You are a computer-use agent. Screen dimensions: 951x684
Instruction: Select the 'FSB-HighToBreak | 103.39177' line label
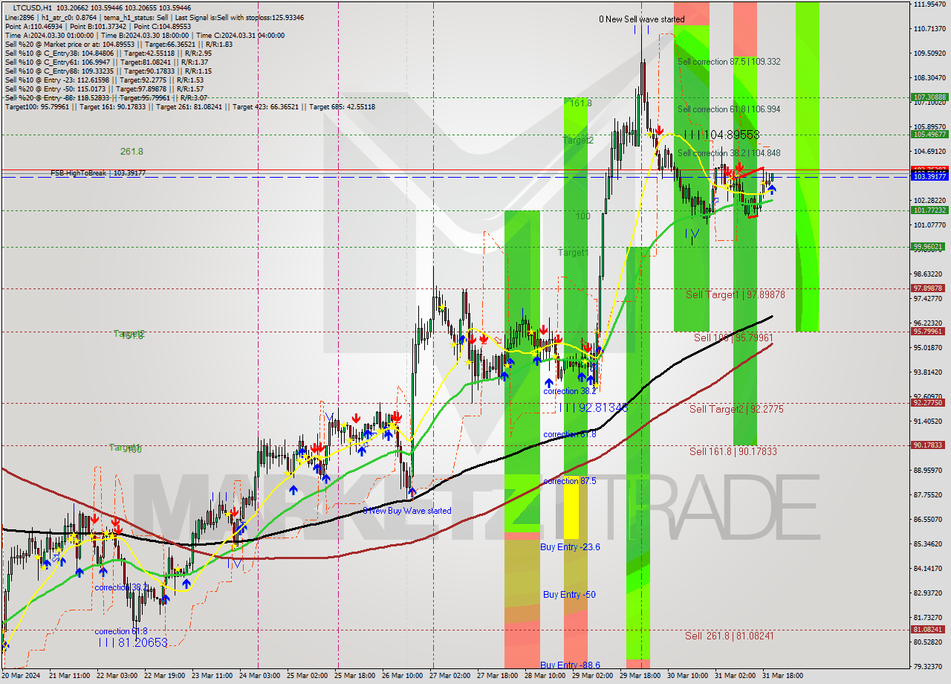pos(98,173)
